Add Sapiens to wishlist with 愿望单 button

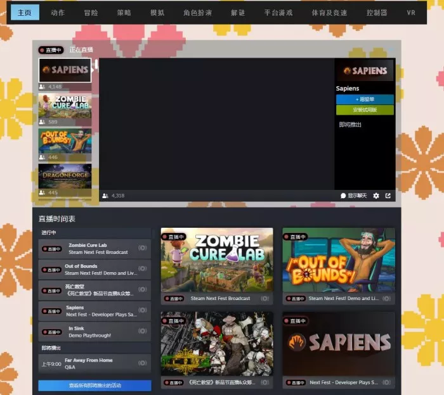click(x=365, y=99)
